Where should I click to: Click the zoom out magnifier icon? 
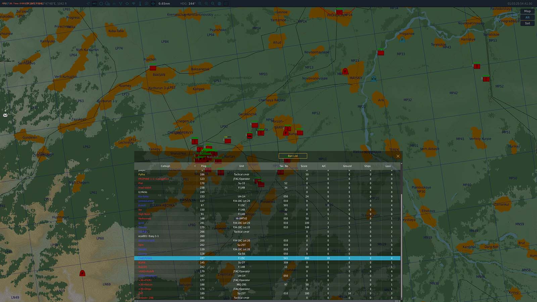[206, 3]
